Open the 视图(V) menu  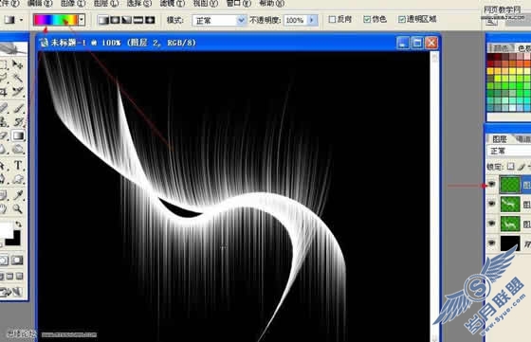(x=206, y=4)
